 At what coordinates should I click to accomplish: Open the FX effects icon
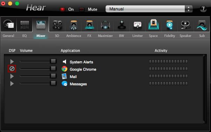pyautogui.click(x=89, y=25)
